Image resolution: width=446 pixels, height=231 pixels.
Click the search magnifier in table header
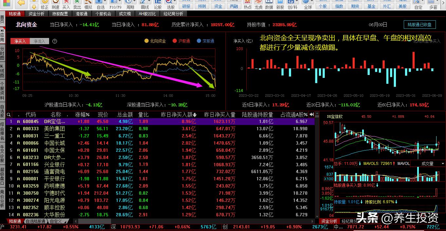[x=9, y=115]
